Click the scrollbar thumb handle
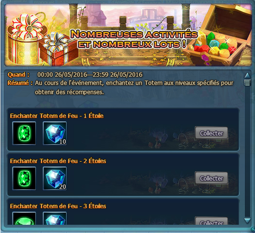The height and width of the screenshot is (233, 255). pos(247,83)
